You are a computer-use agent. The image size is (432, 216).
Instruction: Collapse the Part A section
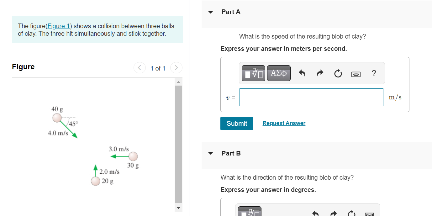210,12
